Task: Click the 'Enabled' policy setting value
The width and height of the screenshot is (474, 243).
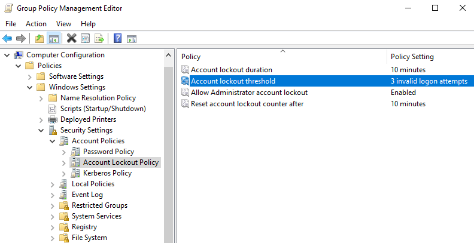Action: tap(403, 93)
